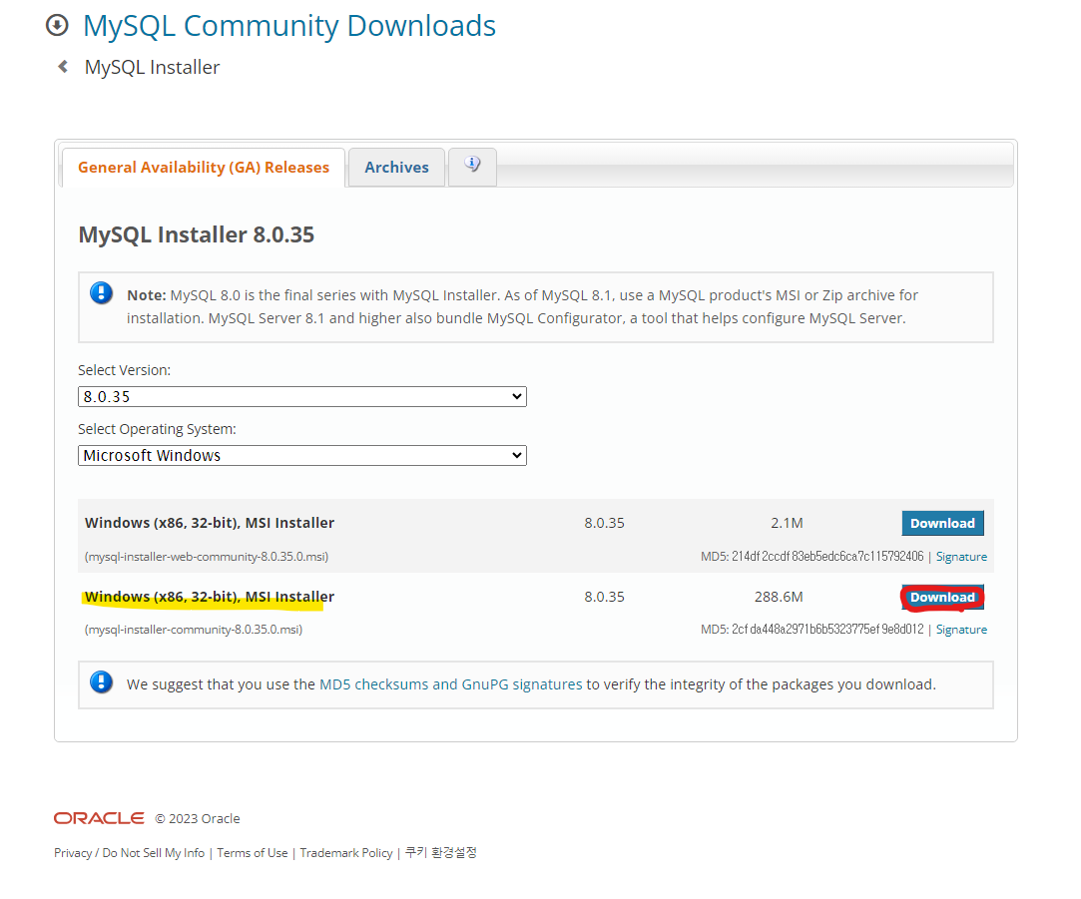1081x899 pixels.
Task: Click the highlighted Windows MSI Installer title
Action: pos(210,597)
